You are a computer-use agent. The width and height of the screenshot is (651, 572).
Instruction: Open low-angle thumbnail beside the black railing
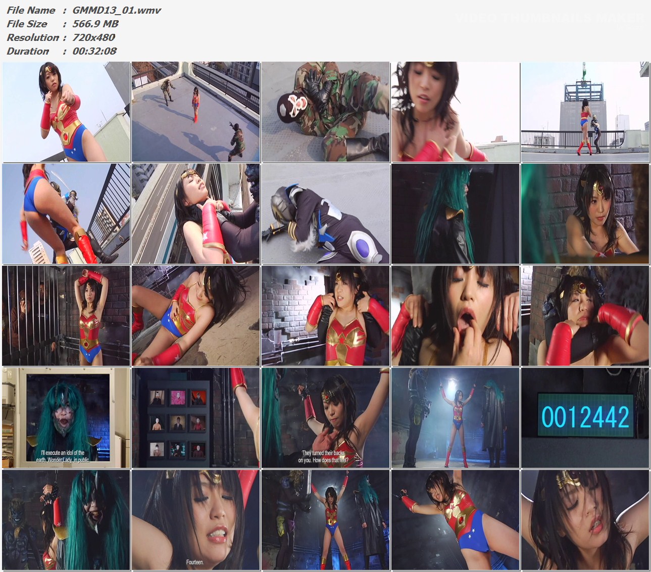[66, 214]
